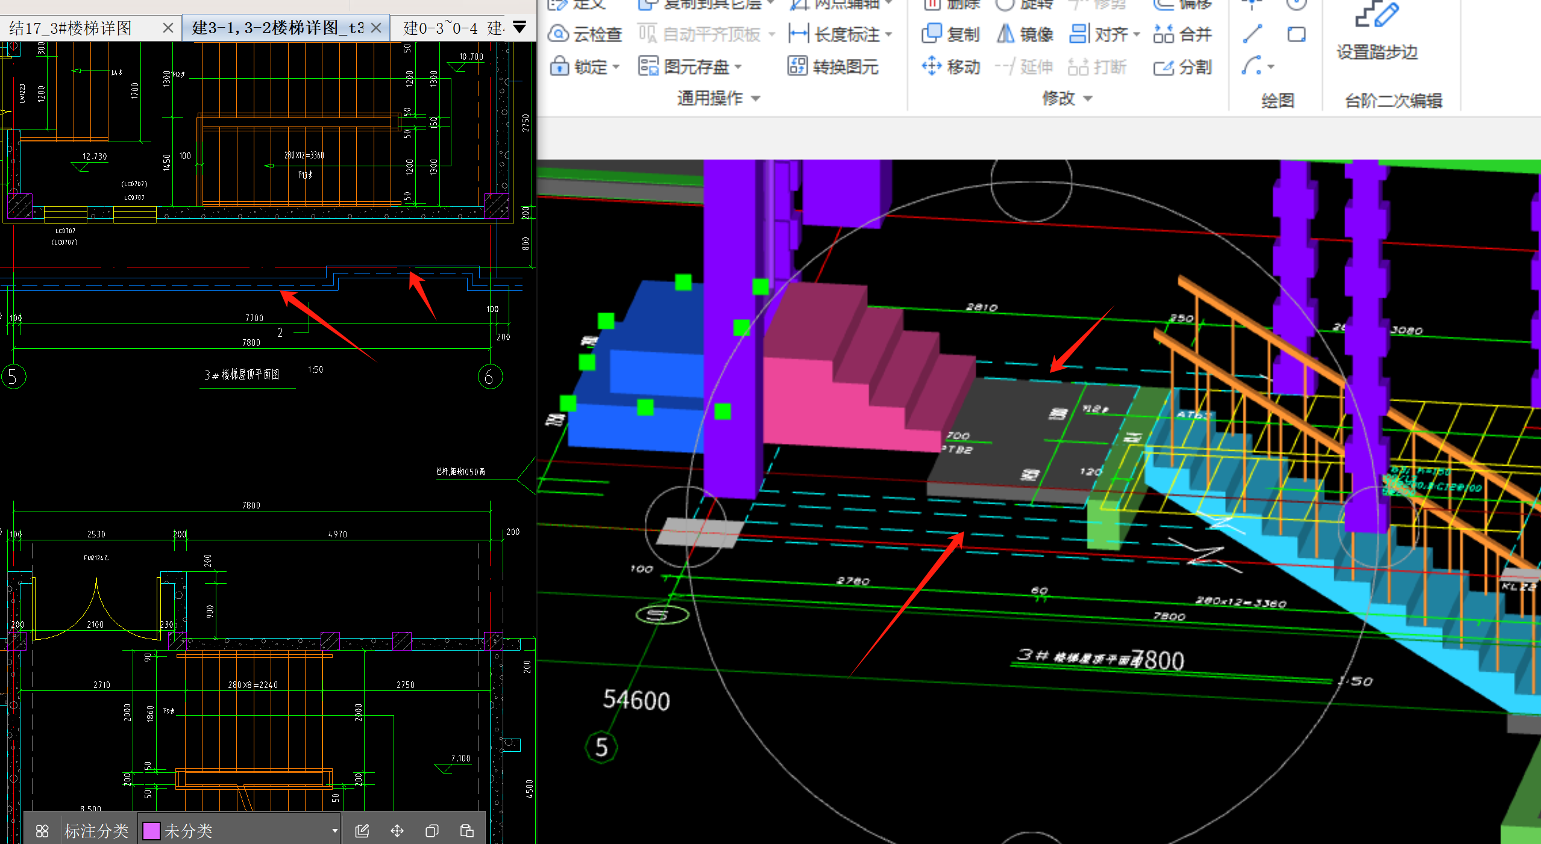Click the 280X12=3360 stair dimension text

point(304,155)
